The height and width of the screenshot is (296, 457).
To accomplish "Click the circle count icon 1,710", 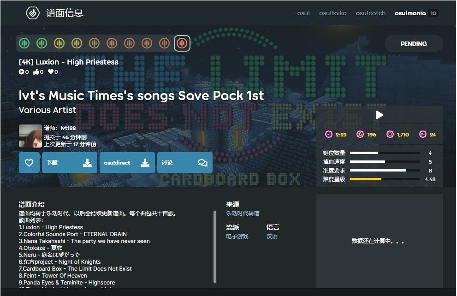I will pos(390,134).
